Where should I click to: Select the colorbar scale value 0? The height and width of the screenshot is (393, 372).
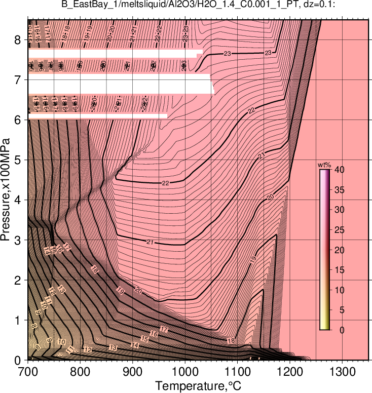342,330
